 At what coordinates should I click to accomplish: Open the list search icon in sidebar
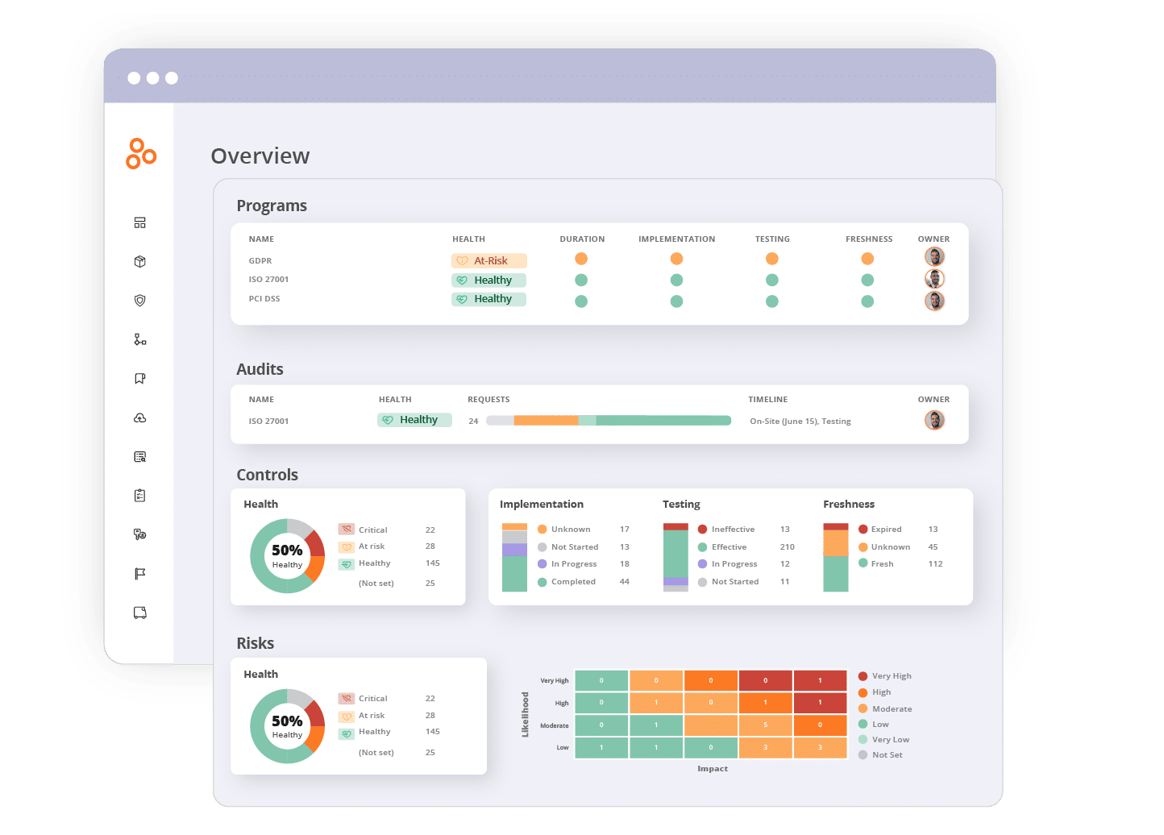(x=140, y=456)
